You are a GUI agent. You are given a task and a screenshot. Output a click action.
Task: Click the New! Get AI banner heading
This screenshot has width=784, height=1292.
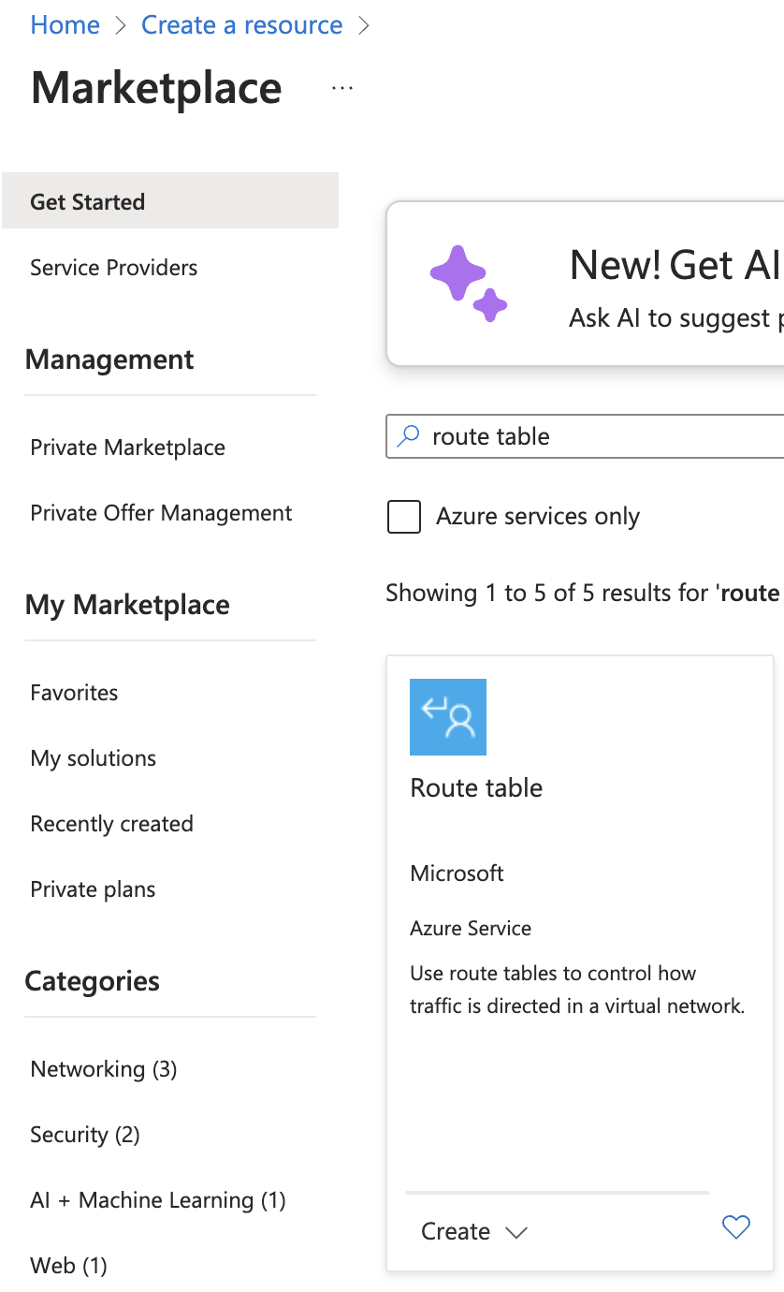[675, 266]
